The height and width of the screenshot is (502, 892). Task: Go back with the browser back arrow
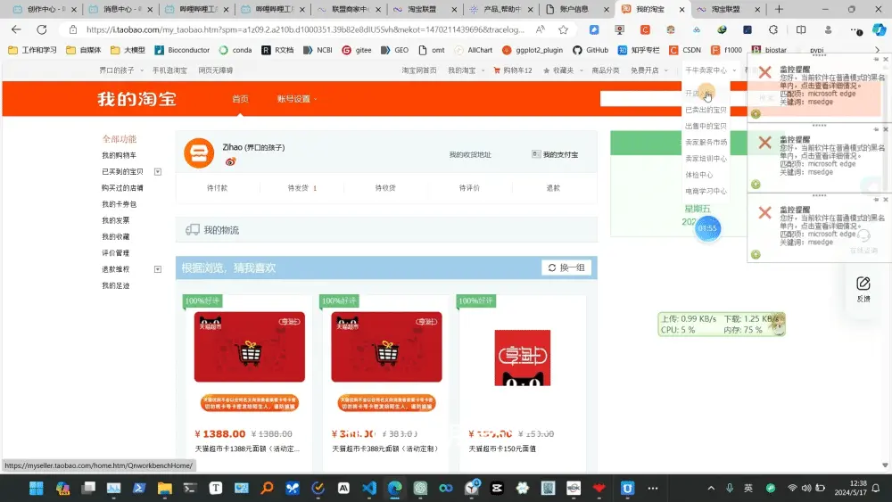16,29
